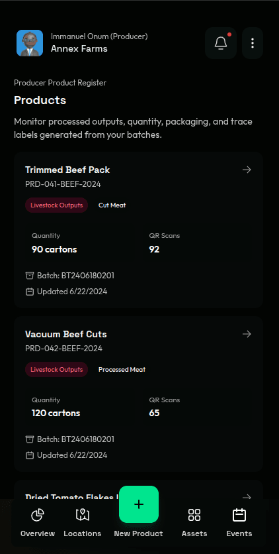Open the Trimmed Beef Pack title
Screen dimensions: 279x554
pos(67,170)
